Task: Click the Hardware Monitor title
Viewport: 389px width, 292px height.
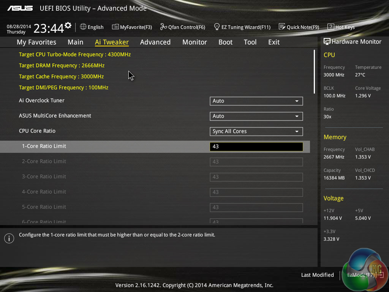Action: pyautogui.click(x=356, y=42)
